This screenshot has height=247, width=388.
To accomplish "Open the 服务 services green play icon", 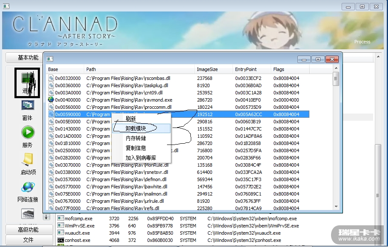I will point(28,132).
